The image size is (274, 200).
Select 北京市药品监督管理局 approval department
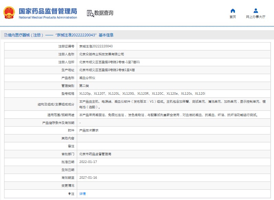point(95,154)
